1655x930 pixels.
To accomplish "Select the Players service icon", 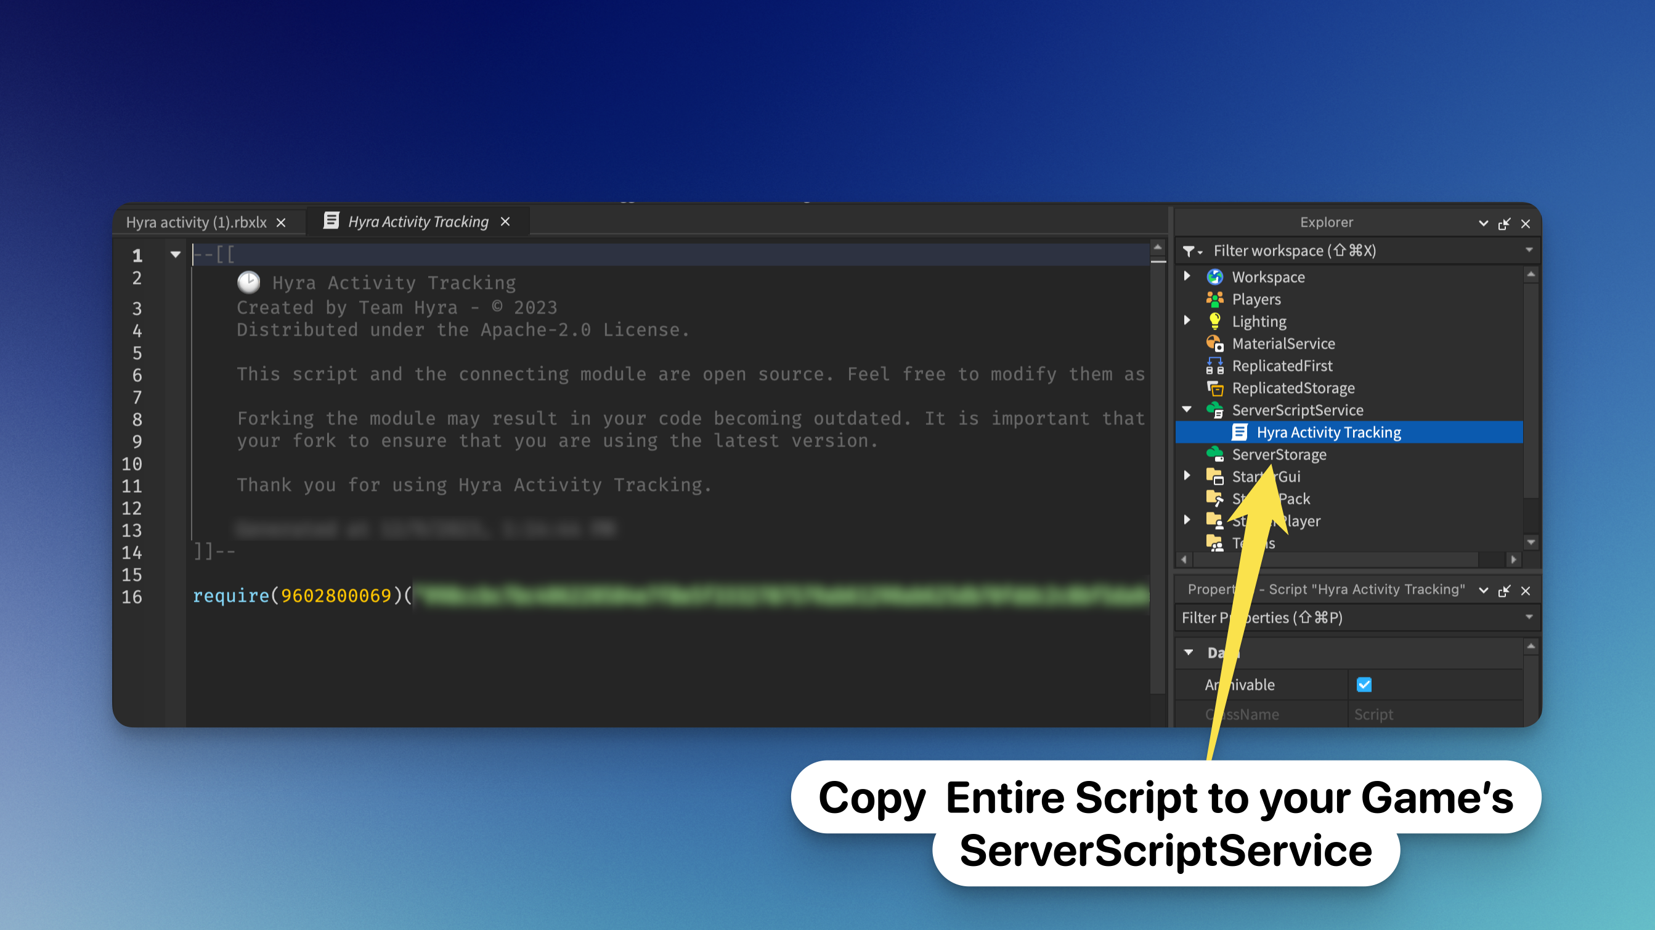I will click(x=1214, y=299).
